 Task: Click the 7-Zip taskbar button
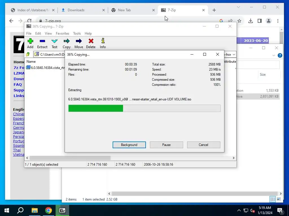(x=62, y=210)
